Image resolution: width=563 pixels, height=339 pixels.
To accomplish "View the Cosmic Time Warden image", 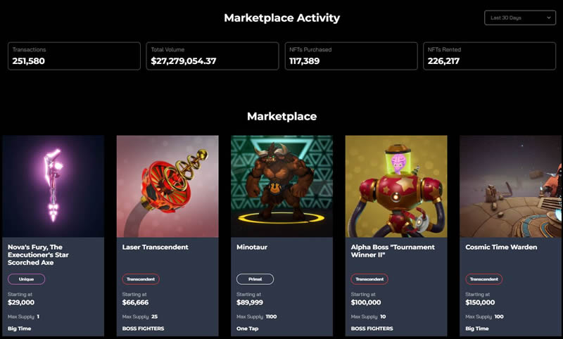I will [510, 186].
